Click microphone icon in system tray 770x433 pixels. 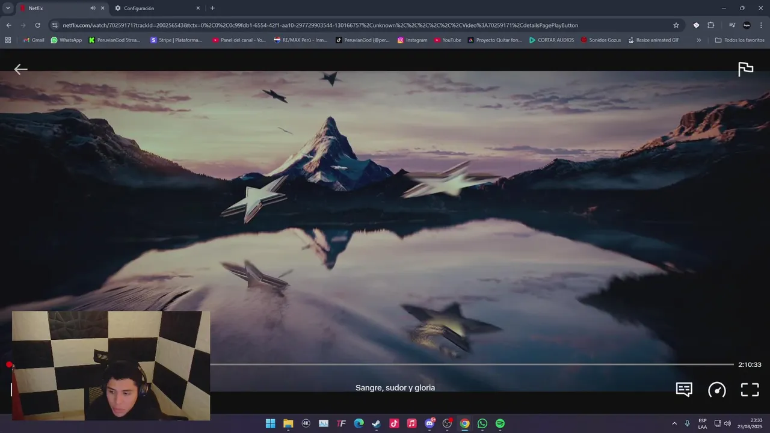687,423
